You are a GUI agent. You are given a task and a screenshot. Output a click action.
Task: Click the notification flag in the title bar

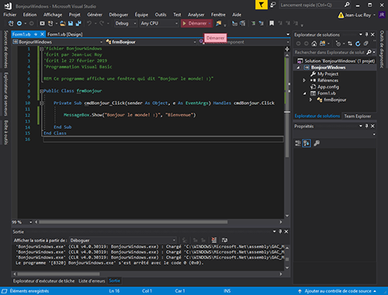click(x=262, y=5)
